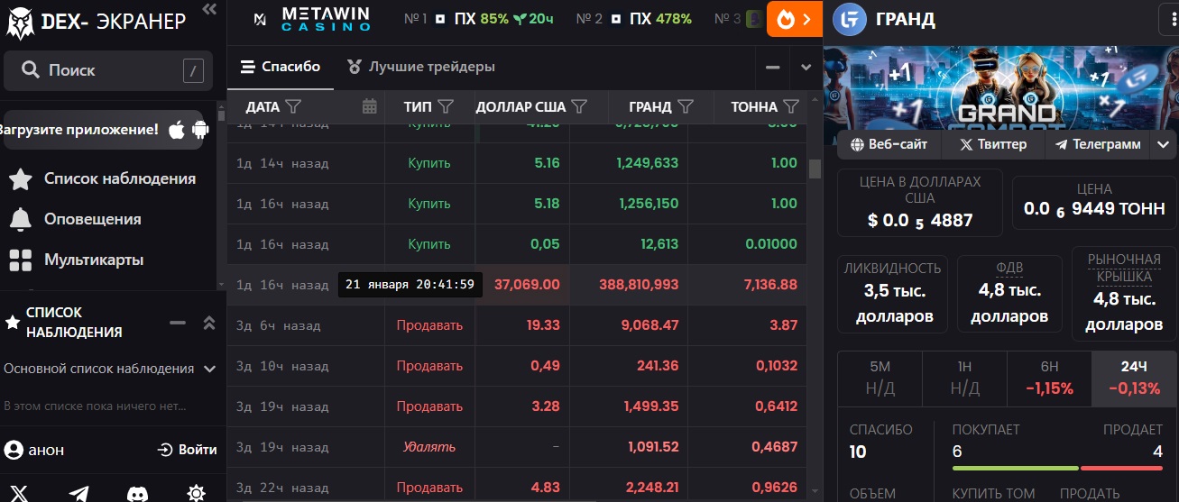
Task: Open the X icon in sidebar footer
Action: (x=20, y=492)
